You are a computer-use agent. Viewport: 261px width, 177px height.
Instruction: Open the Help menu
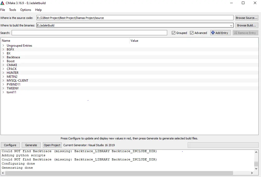click(x=38, y=10)
